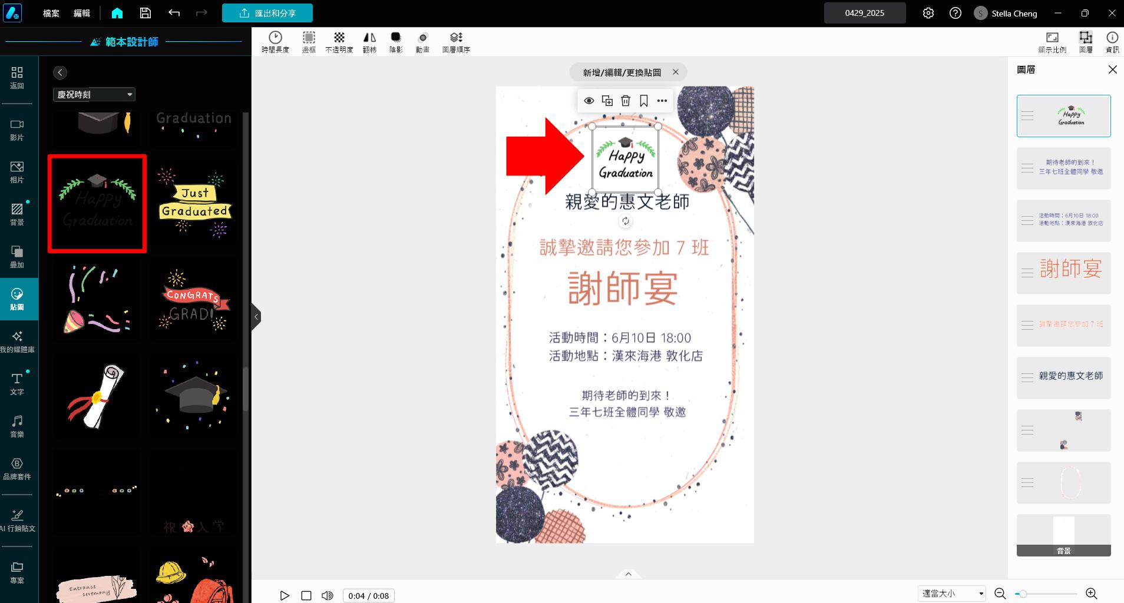Mute the audio with the speaker icon
This screenshot has height=603, width=1124.
coord(326,595)
